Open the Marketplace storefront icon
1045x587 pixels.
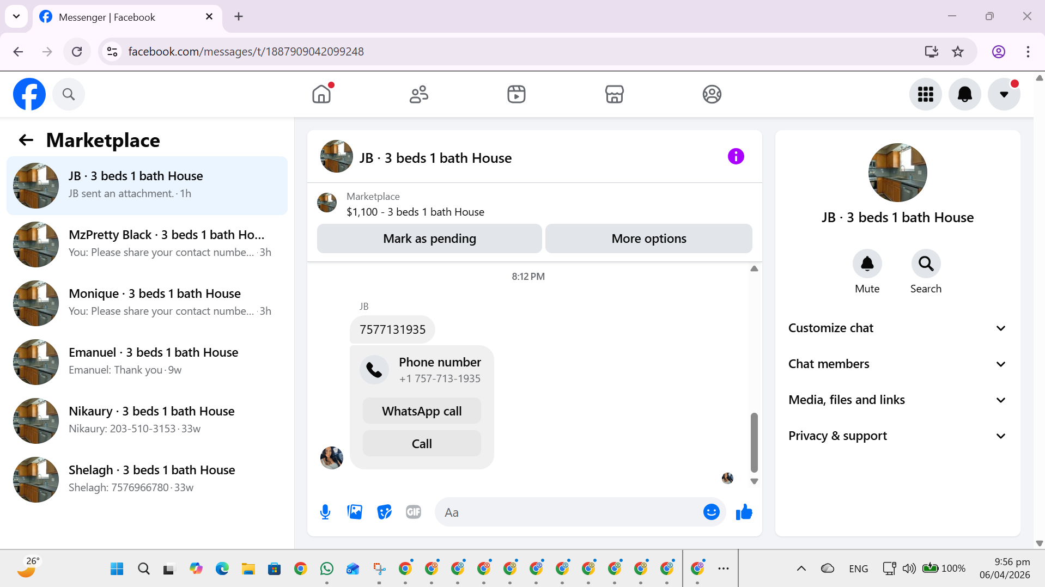[x=614, y=94]
